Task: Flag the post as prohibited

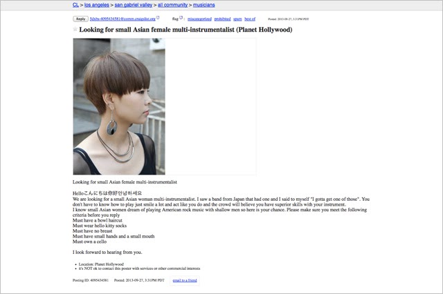Action: click(222, 19)
